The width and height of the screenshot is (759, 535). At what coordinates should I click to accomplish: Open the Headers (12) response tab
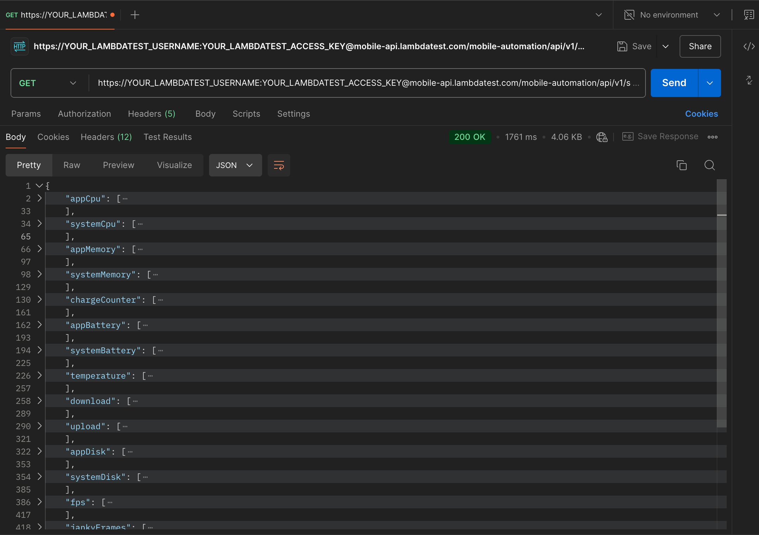tap(106, 137)
